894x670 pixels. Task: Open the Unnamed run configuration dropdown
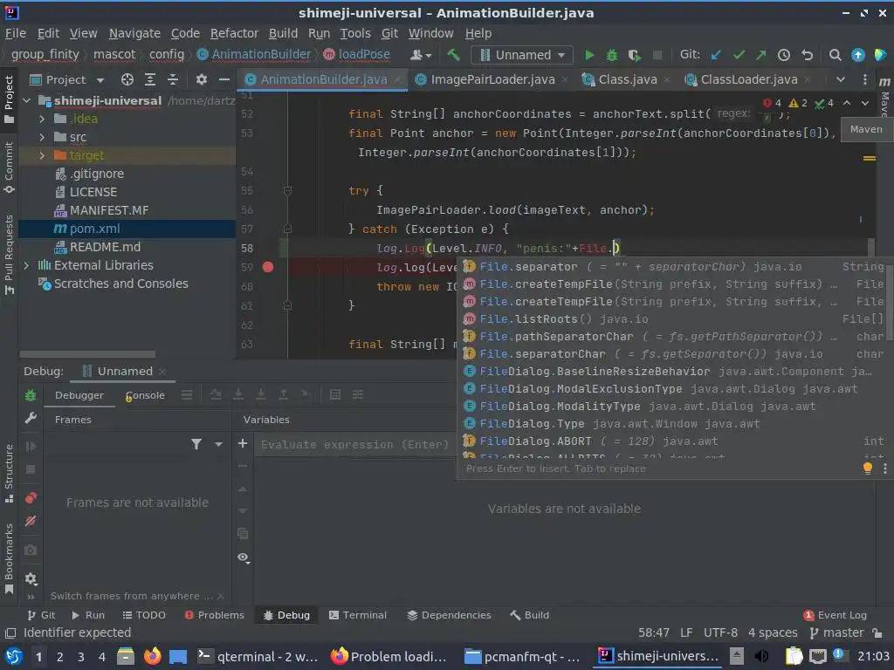522,55
